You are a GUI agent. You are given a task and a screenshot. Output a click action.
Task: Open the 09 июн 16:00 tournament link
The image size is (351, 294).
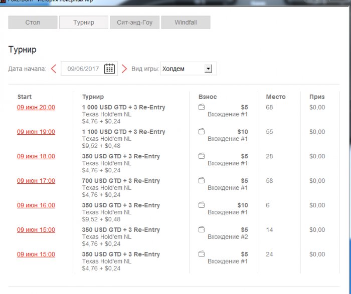coord(36,205)
